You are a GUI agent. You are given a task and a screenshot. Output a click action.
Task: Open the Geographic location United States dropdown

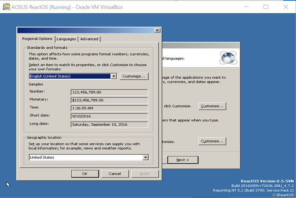tap(145, 157)
